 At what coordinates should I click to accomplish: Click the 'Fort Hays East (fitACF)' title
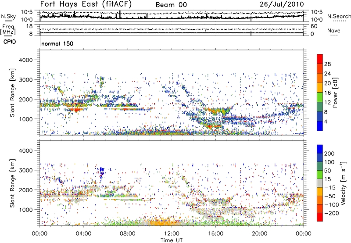pyautogui.click(x=86, y=4)
